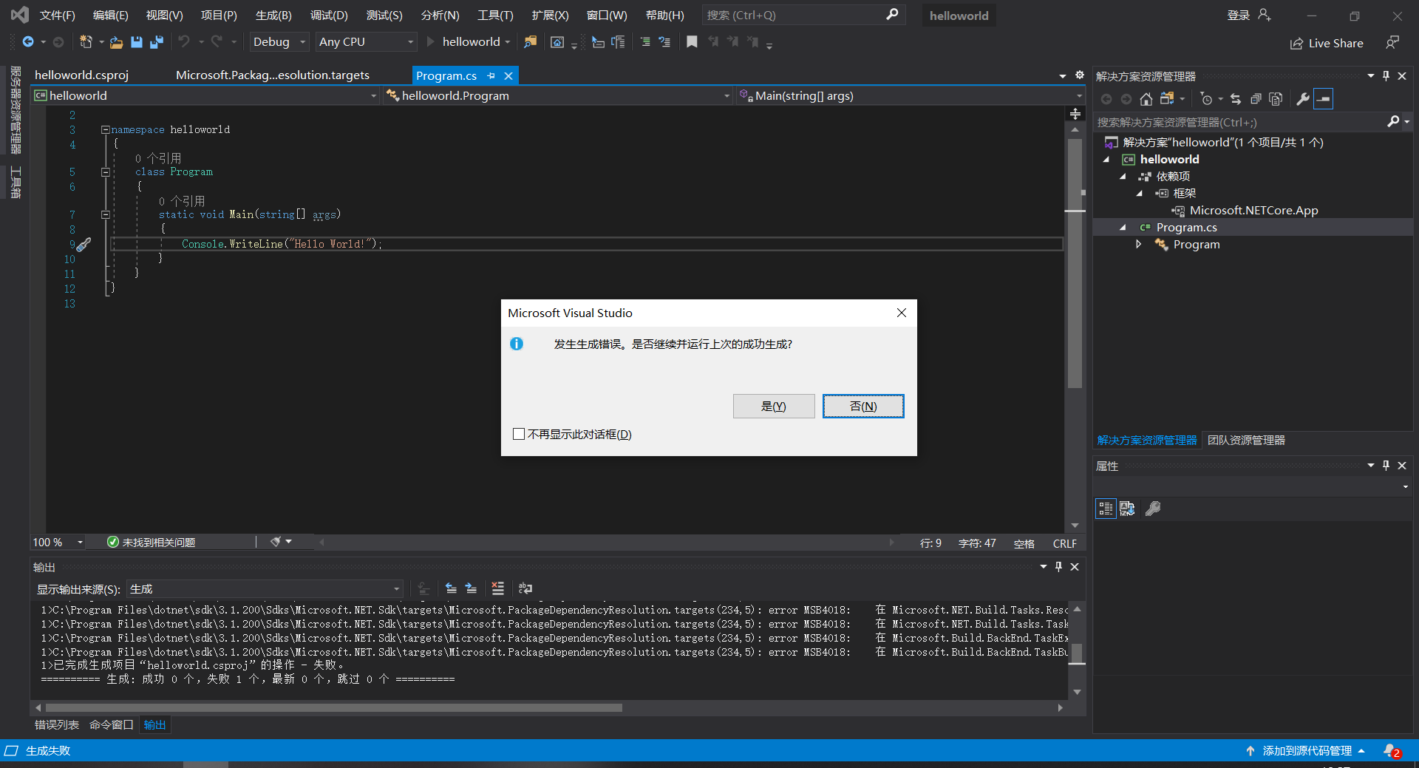Click the Solution Explorer search field
This screenshot has height=768, width=1419.
coord(1238,122)
